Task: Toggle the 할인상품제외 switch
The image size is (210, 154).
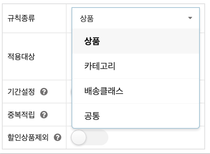Action: (x=90, y=137)
